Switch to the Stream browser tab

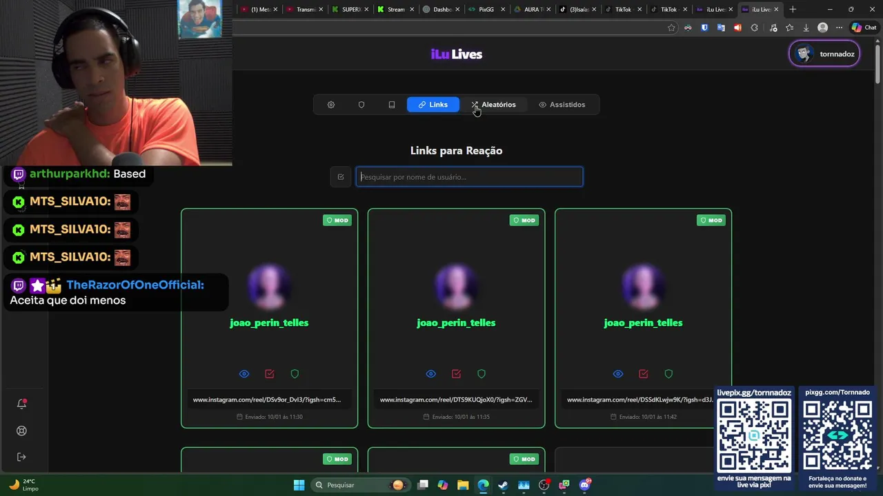click(396, 10)
